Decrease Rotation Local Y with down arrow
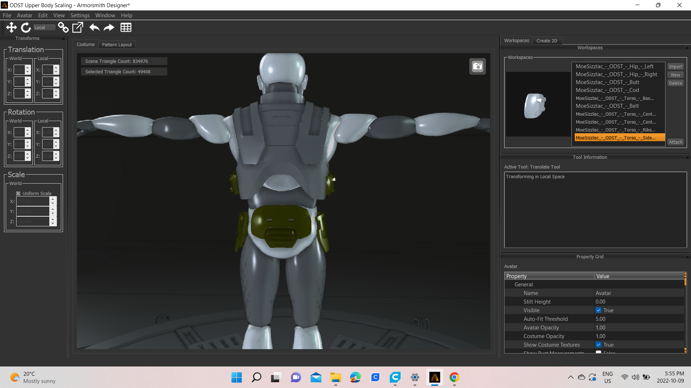Image resolution: width=691 pixels, height=388 pixels. point(56,147)
